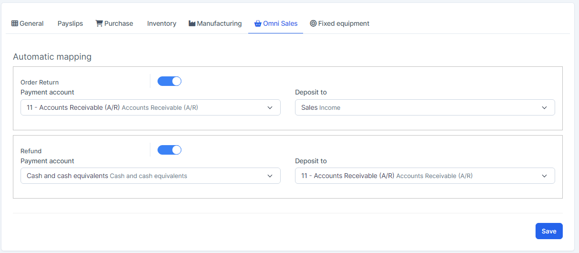Click chevron arrow on Sales Income dropdown
The width and height of the screenshot is (579, 253).
544,108
